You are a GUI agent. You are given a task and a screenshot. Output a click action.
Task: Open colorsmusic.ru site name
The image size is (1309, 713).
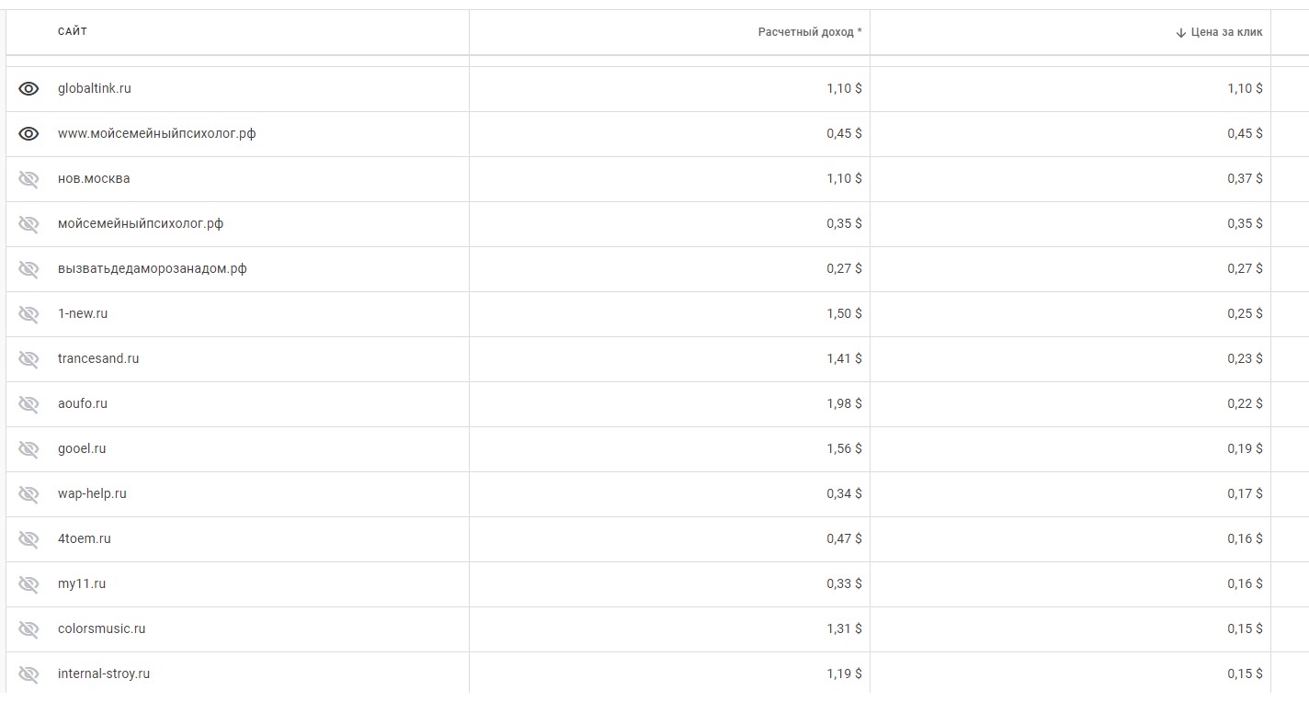point(102,629)
